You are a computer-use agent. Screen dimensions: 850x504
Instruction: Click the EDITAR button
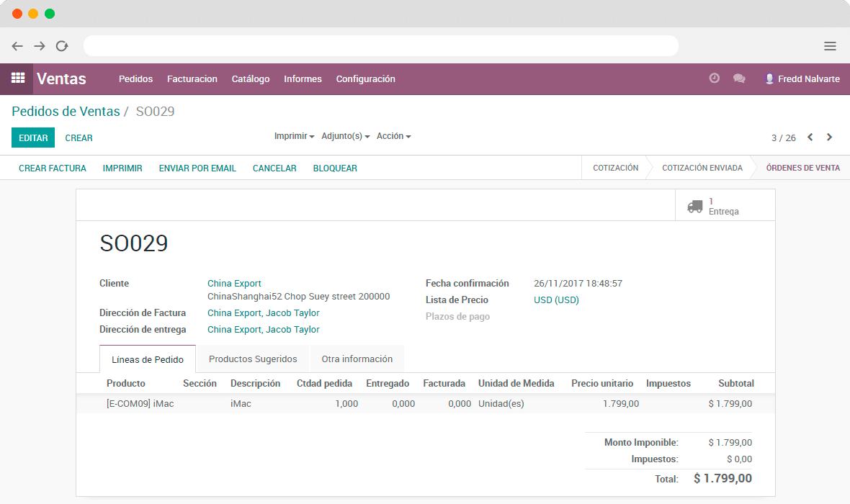click(x=33, y=138)
